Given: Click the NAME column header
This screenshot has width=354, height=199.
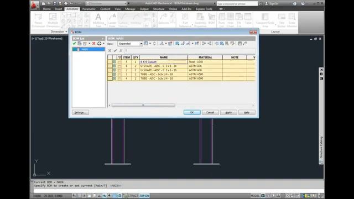Looking at the screenshot, I should 164,57.
